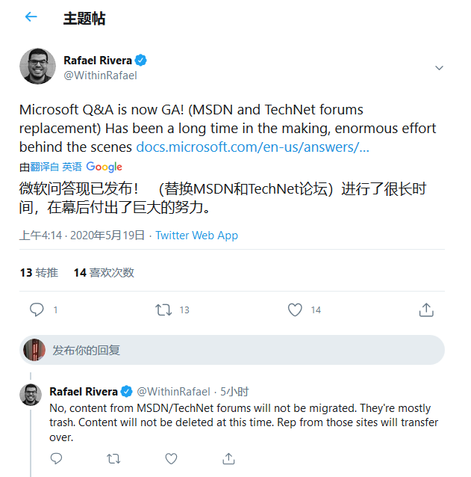This screenshot has height=477, width=471.
Task: Open the main tweet options chevron
Action: click(x=439, y=68)
